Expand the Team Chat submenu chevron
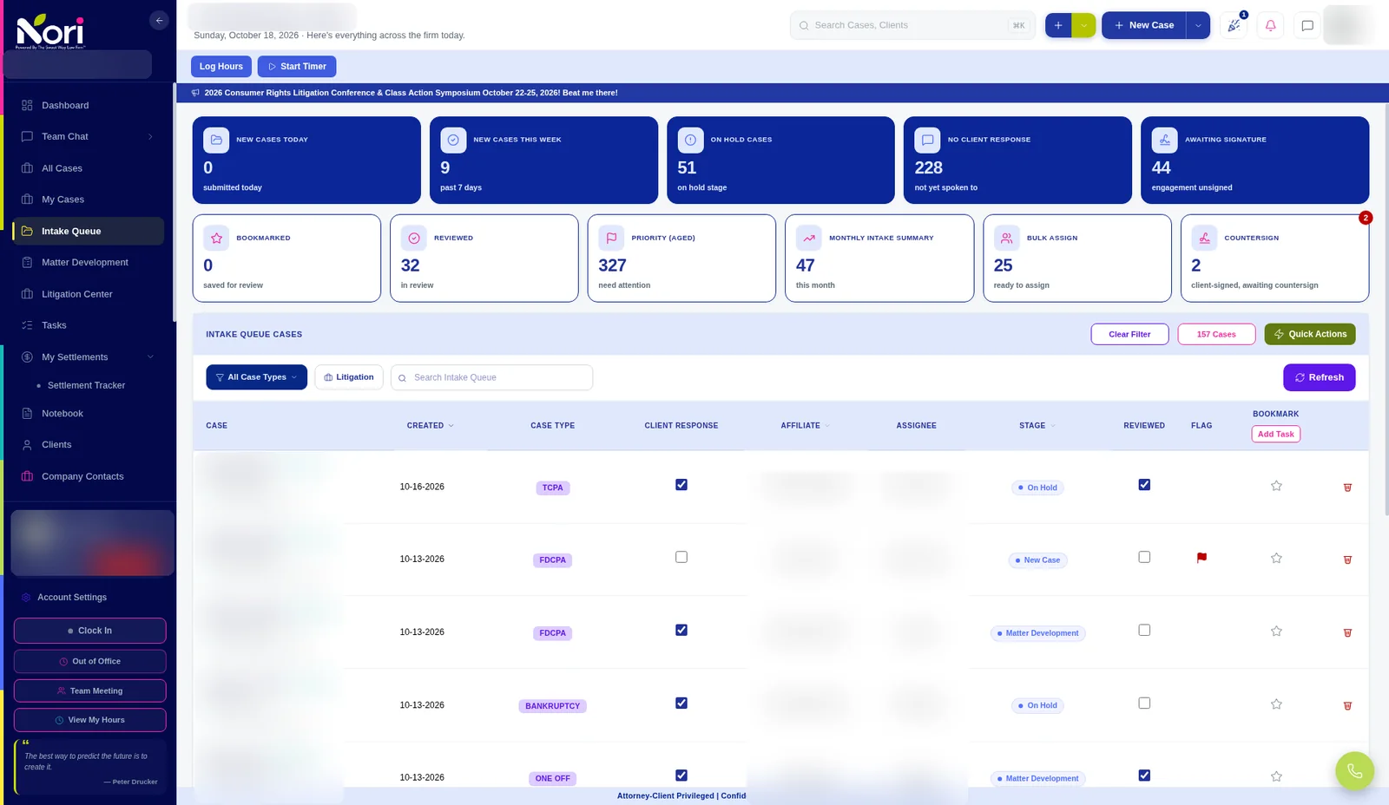Viewport: 1389px width, 805px height. pyautogui.click(x=150, y=137)
